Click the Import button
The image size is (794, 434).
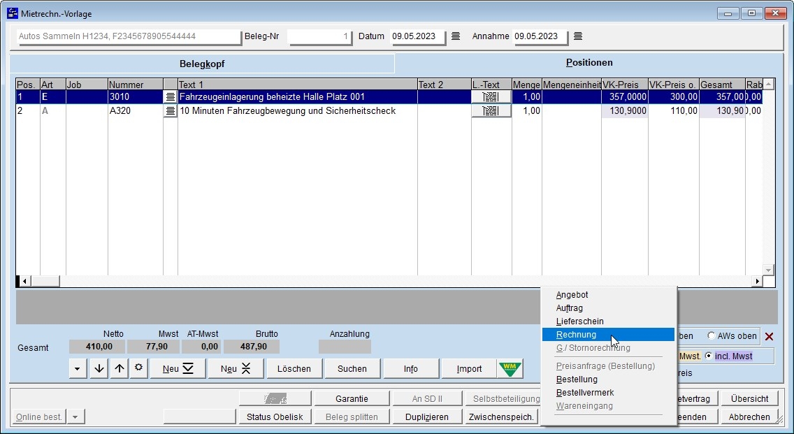point(469,369)
